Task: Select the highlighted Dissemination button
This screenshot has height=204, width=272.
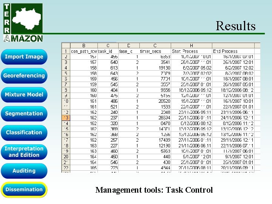Action: click(x=24, y=190)
